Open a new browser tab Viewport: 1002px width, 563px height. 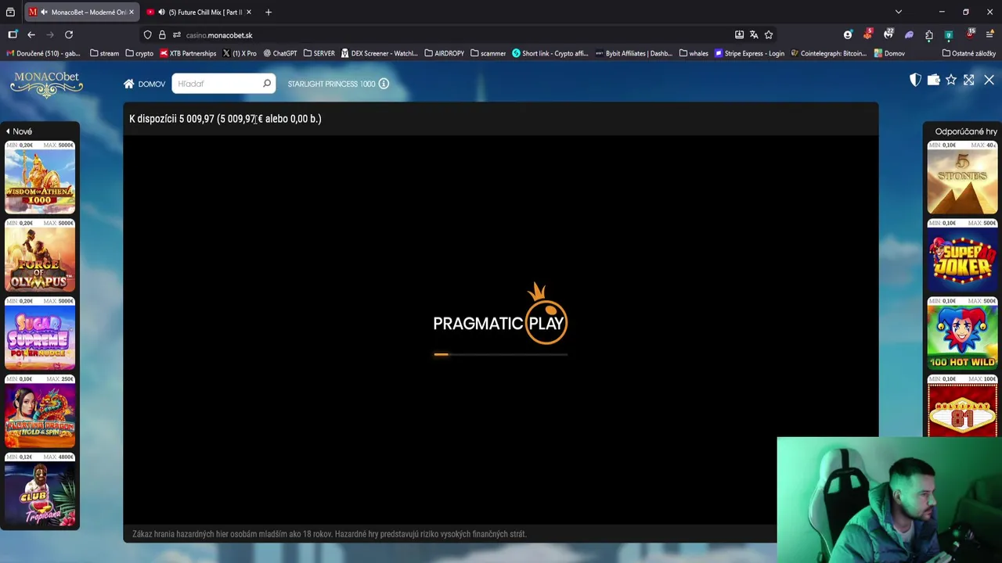[268, 12]
